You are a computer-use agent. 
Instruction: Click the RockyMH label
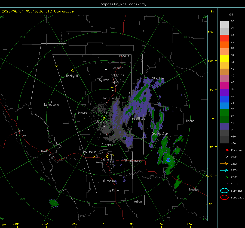point(72,76)
